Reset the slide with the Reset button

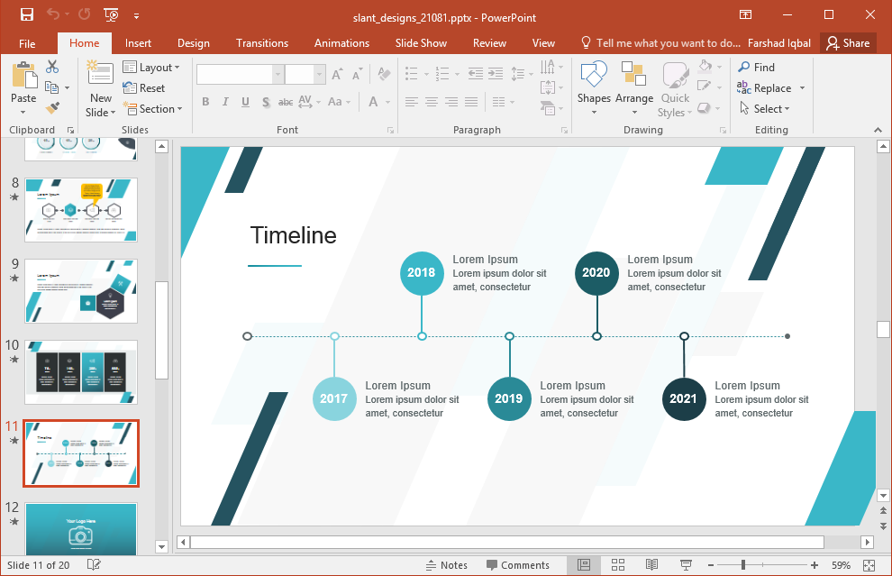pos(144,88)
